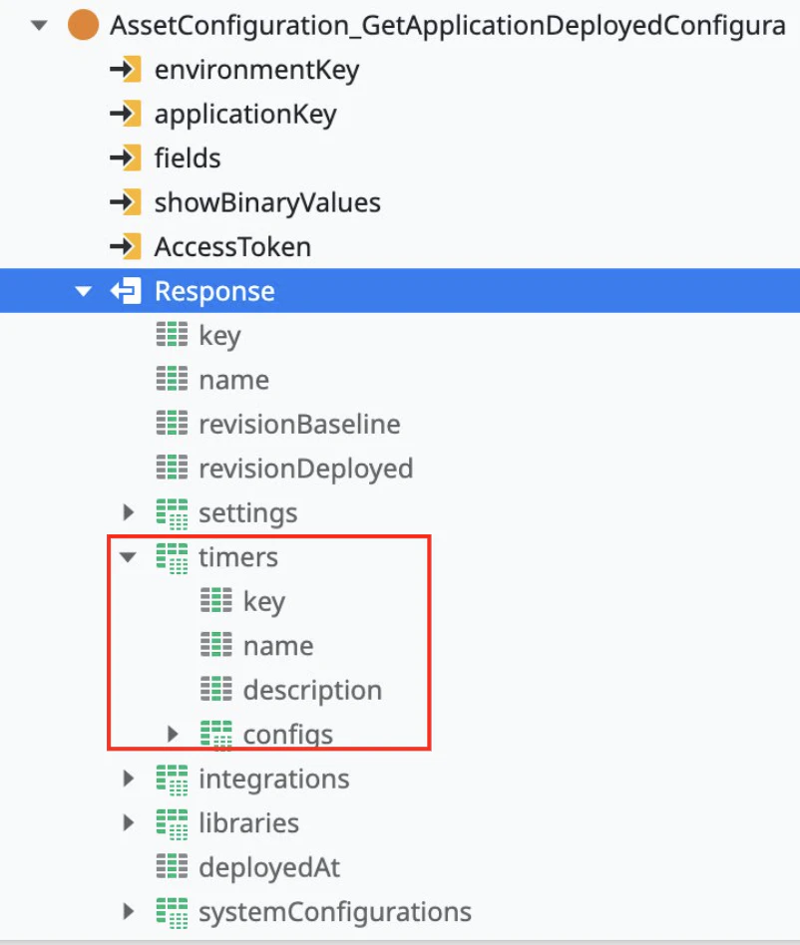
Task: Click the output icon beside Response
Action: pos(126,291)
